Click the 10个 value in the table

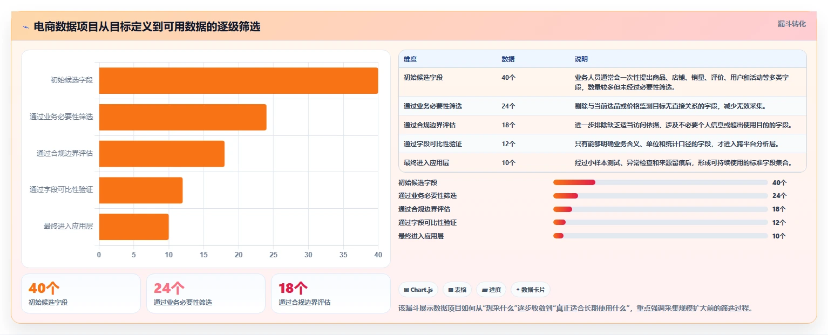point(508,163)
